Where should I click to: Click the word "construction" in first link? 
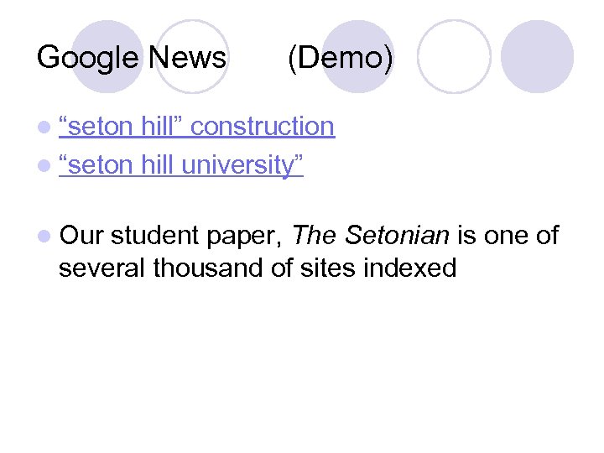click(x=263, y=127)
